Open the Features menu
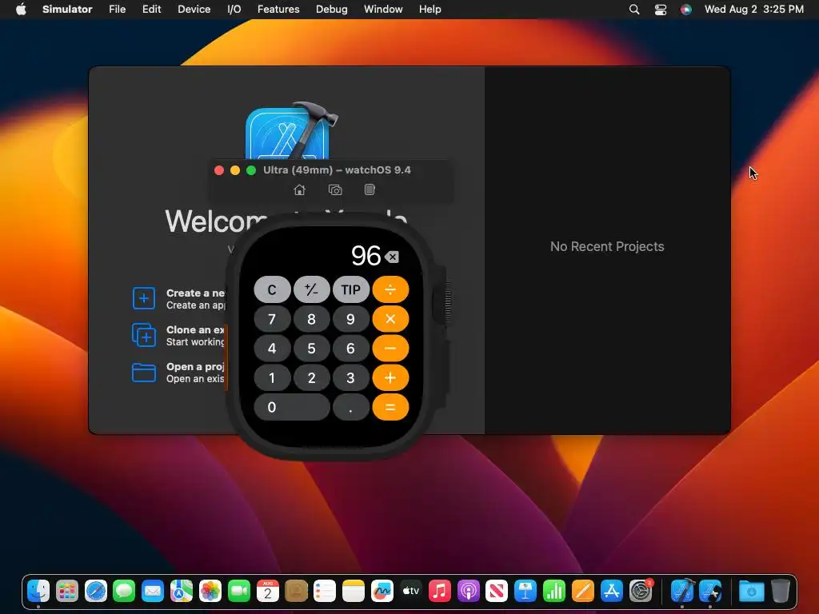Viewport: 819px width, 614px height. (278, 10)
